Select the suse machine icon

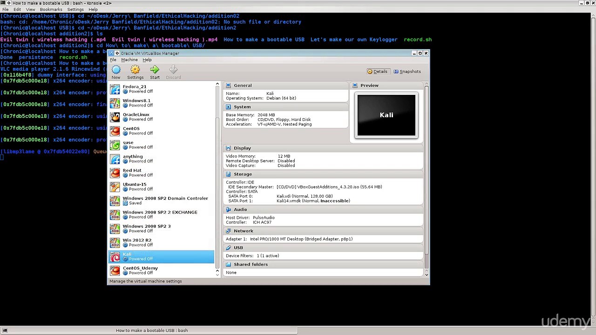point(115,145)
